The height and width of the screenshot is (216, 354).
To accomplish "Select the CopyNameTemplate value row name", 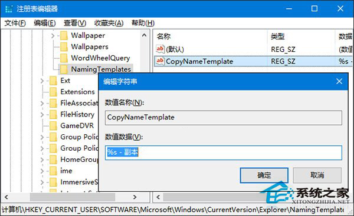I will pyautogui.click(x=199, y=61).
